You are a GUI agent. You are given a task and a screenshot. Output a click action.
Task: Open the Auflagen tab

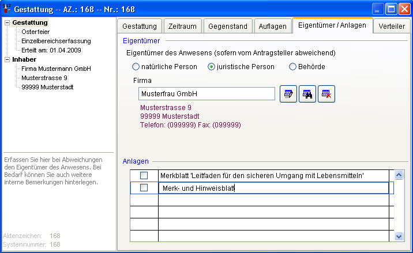(x=272, y=27)
